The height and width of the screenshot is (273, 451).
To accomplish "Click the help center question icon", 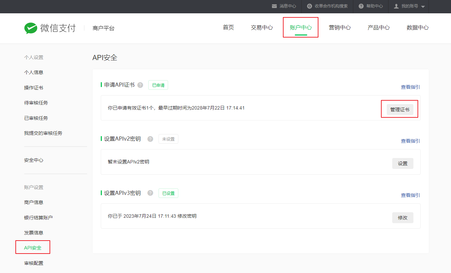I will point(361,6).
